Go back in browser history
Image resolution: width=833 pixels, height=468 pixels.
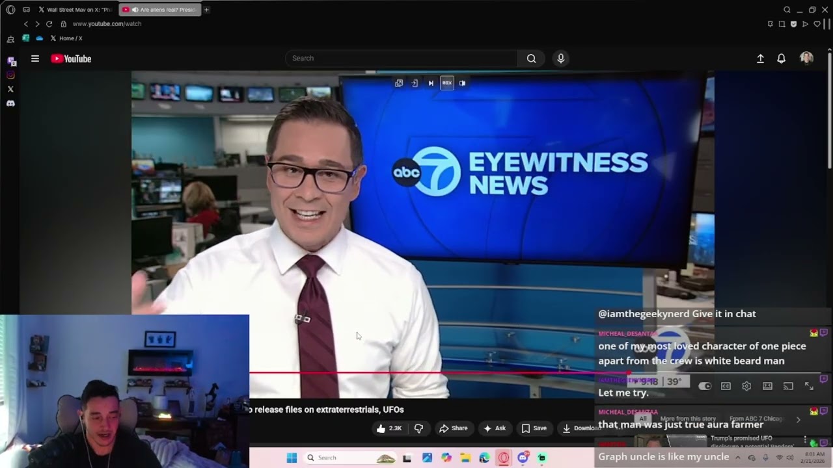[x=26, y=24]
